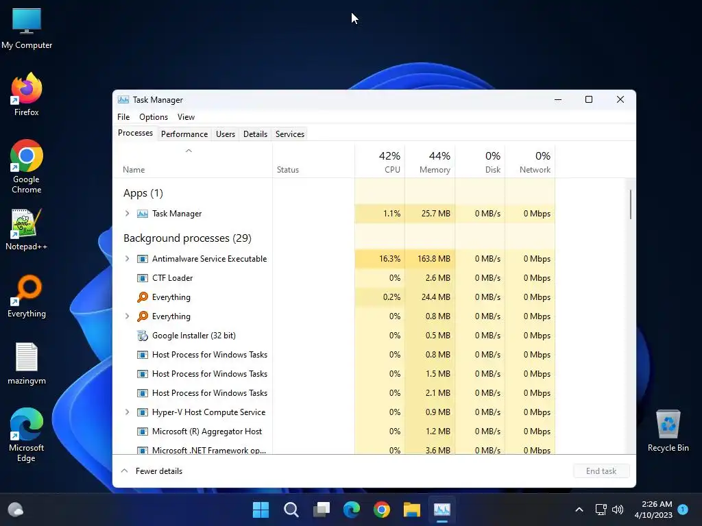Open taskbar Search
702x526 pixels.
point(291,510)
